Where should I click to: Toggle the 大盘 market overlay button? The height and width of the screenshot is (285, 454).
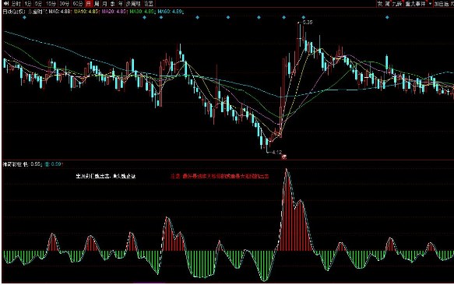point(397,3)
